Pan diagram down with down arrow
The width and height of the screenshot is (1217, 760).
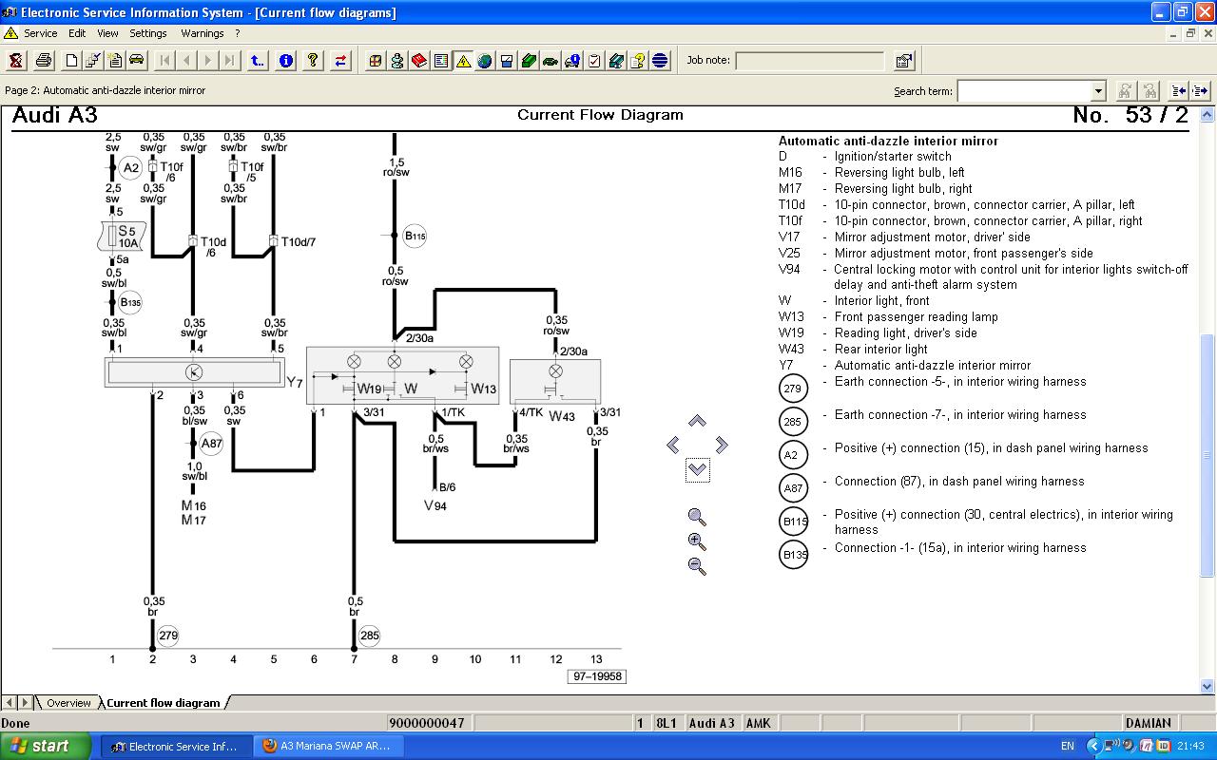pos(697,469)
